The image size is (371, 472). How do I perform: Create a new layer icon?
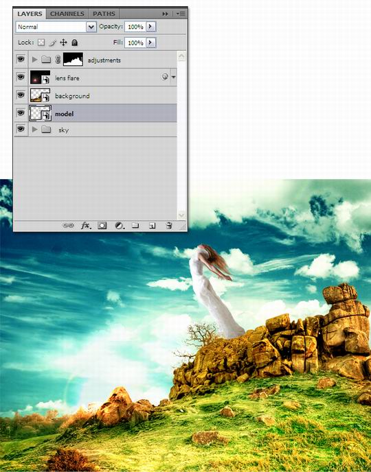(153, 226)
